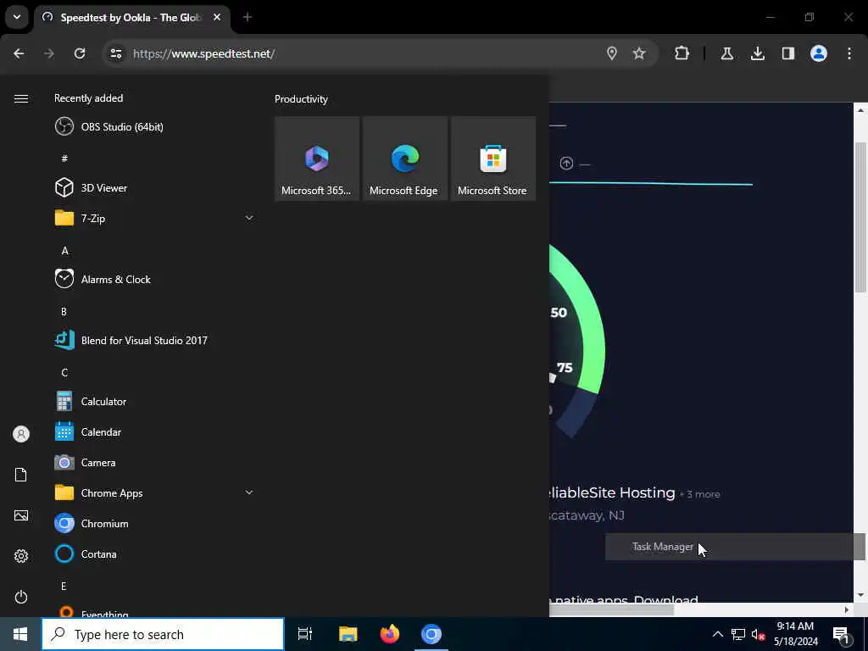
Task: Open network icon in system tray
Action: click(738, 634)
